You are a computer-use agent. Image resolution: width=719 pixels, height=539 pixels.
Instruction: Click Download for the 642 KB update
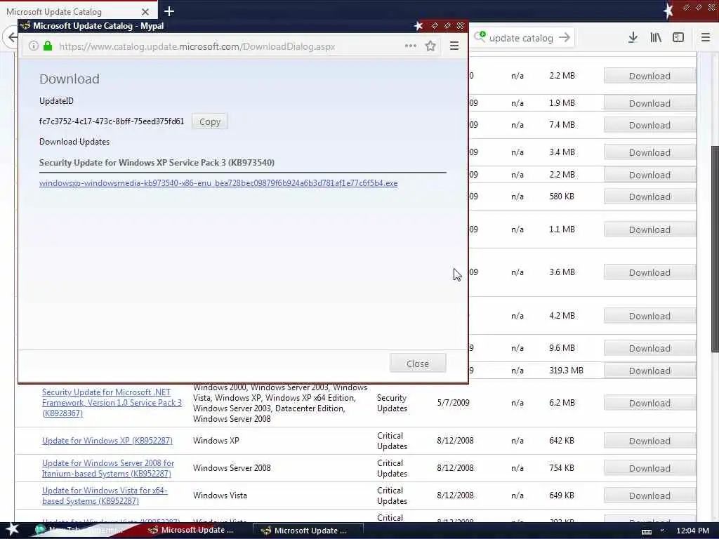(x=649, y=441)
